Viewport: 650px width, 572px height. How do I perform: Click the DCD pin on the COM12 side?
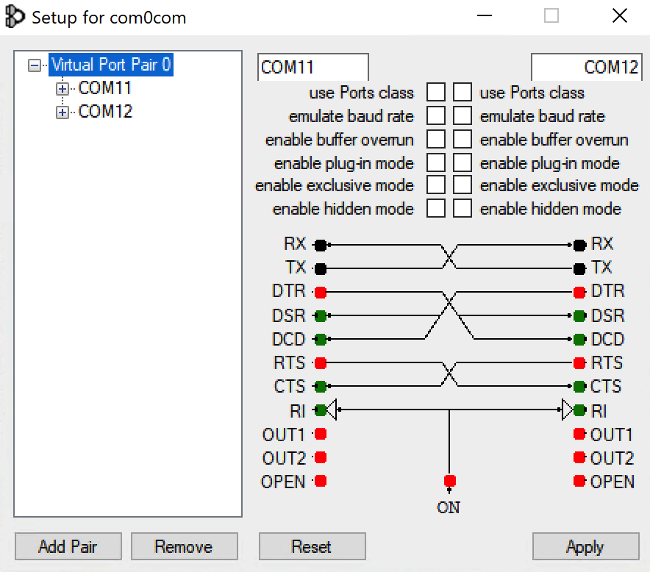click(x=579, y=339)
